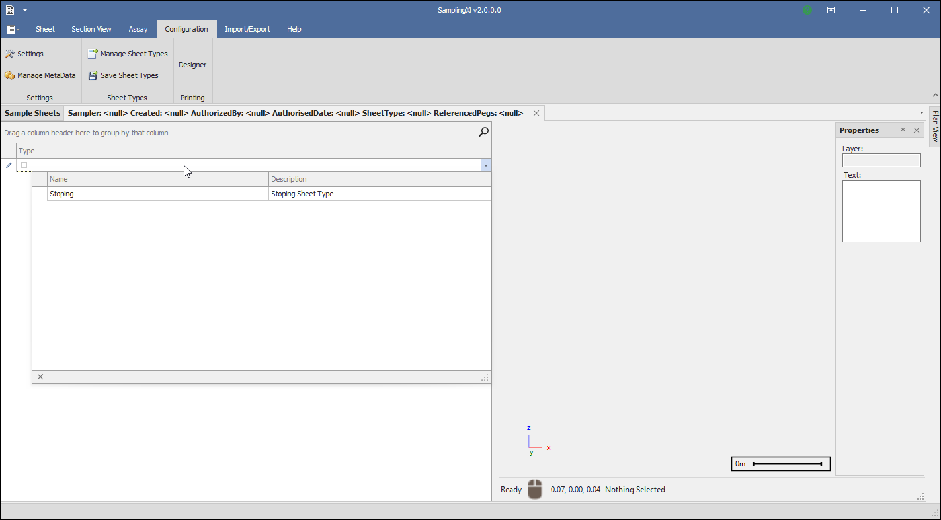Expand the Type cell dropdown arrow
The height and width of the screenshot is (520, 941).
[486, 166]
